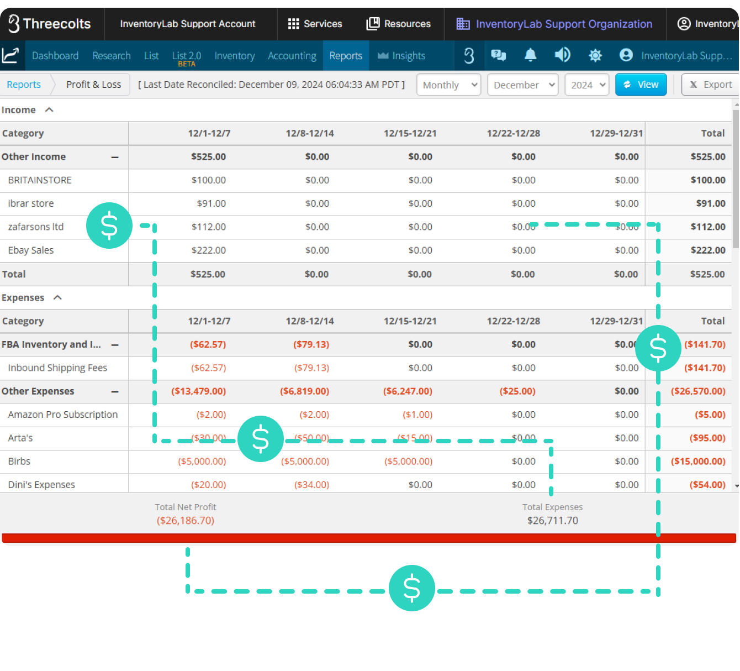Click the ($15,000.00) Birbs total
The image size is (740, 671).
(x=698, y=462)
